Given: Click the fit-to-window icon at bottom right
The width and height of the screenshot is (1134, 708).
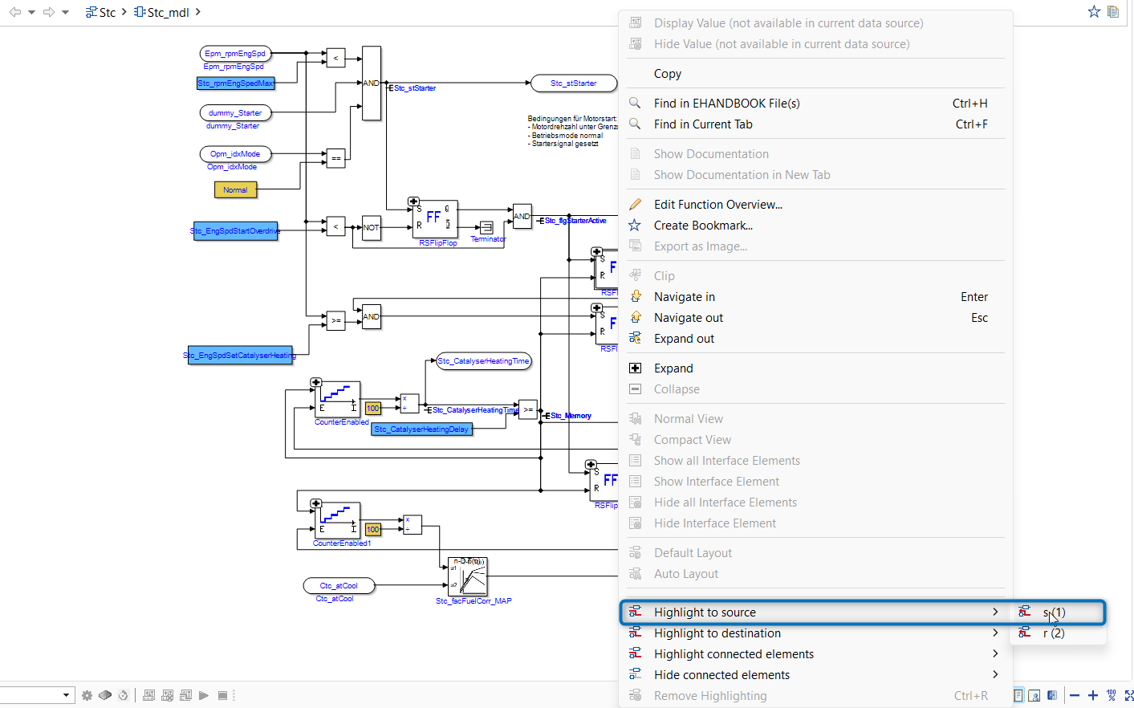Looking at the screenshot, I should click(1129, 695).
